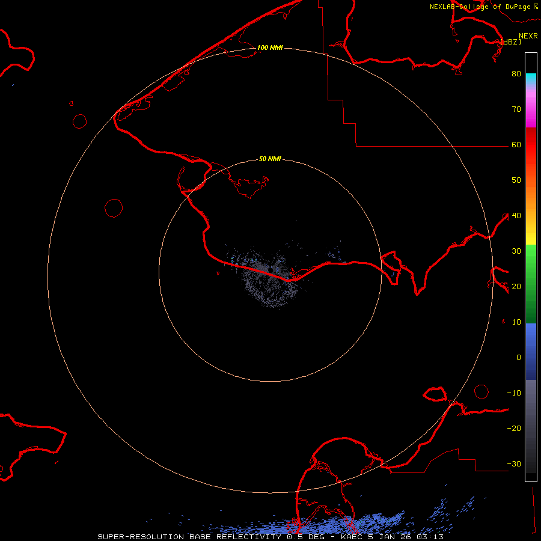Viewport: 541px width, 541px height.
Task: Click the 80 value on the dBZ scale
Action: (x=516, y=73)
